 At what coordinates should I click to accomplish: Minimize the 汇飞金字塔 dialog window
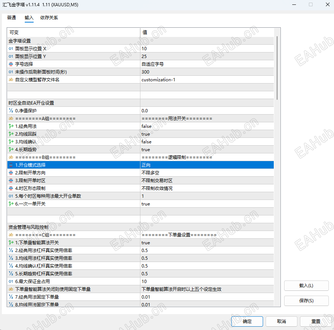[294, 4]
